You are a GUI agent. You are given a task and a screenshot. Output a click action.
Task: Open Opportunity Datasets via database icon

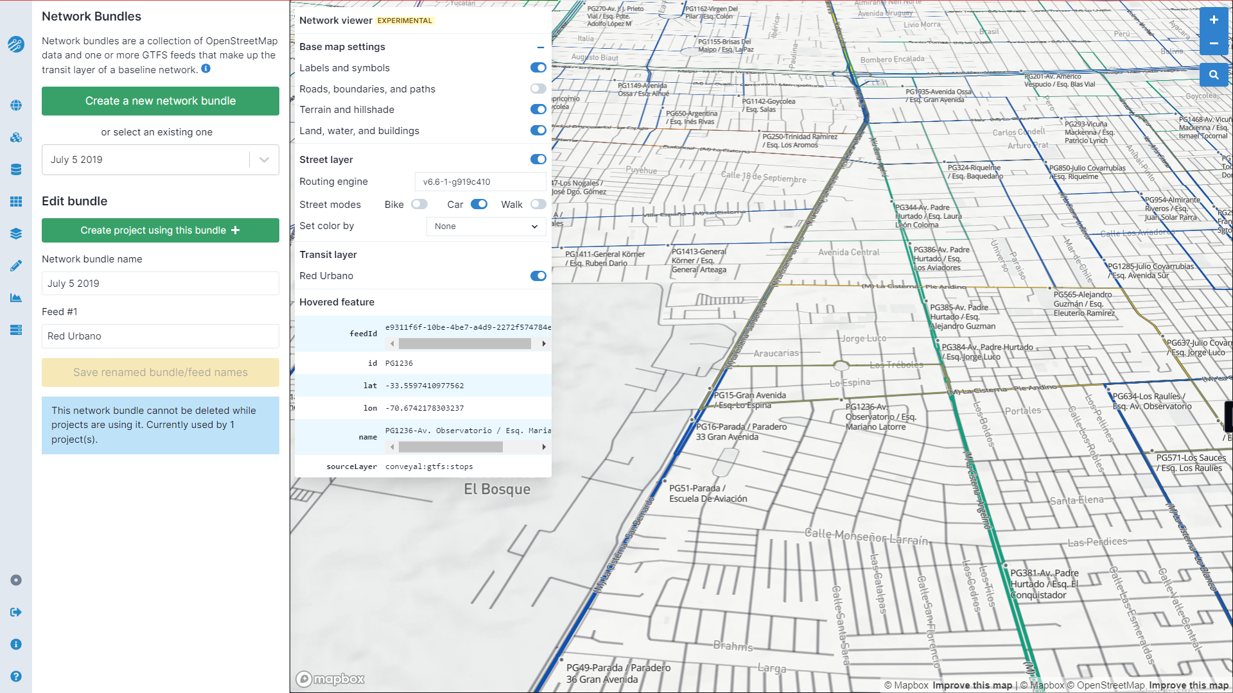point(16,169)
